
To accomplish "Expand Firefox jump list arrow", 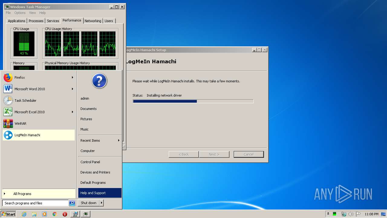I will (73, 78).
